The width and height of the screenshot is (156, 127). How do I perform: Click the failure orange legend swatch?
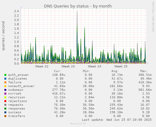[x=5, y=82]
